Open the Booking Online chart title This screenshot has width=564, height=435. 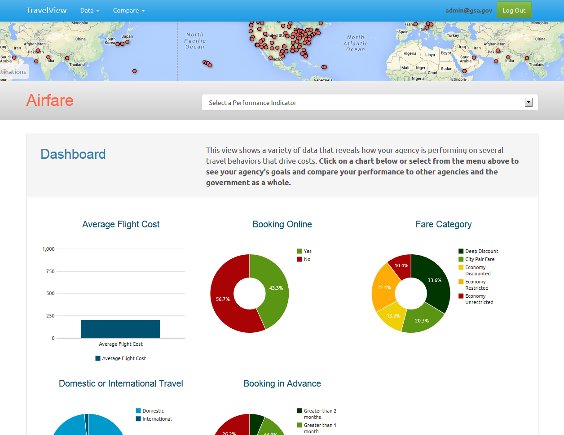click(282, 224)
